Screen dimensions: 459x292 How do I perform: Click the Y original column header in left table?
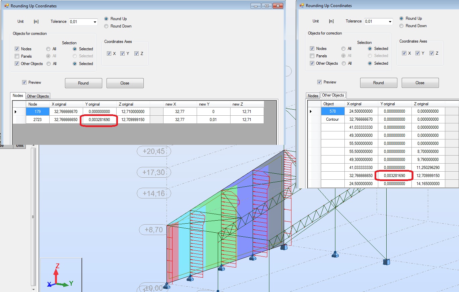click(x=100, y=104)
